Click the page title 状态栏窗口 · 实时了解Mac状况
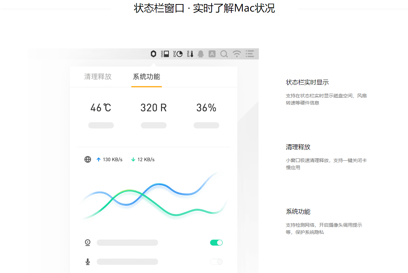 point(205,8)
